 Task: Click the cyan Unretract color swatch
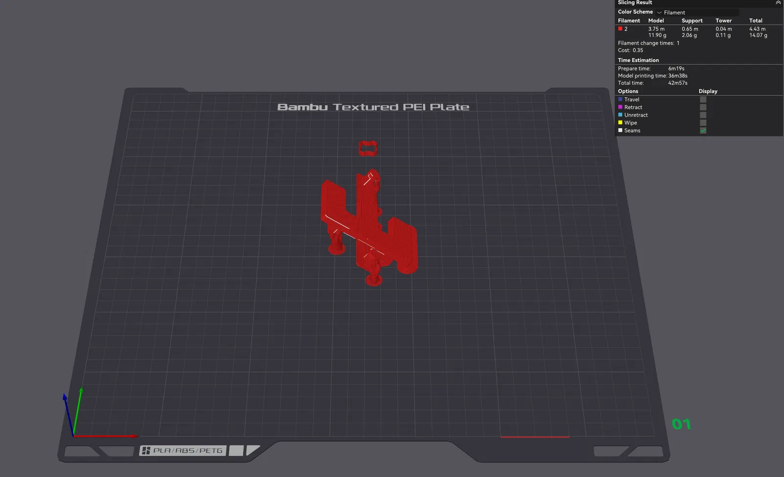620,115
